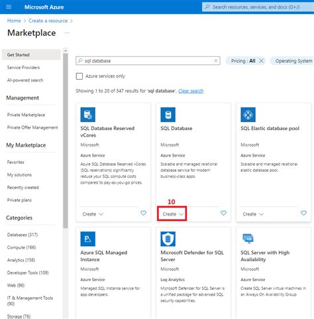
Task: Expand Create dropdown on SQL Database card
Action: click(x=172, y=214)
